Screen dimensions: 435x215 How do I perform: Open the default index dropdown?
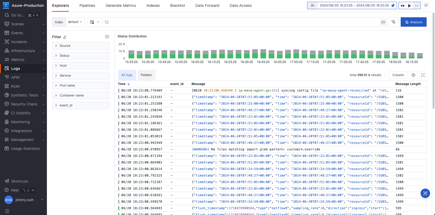(x=75, y=22)
